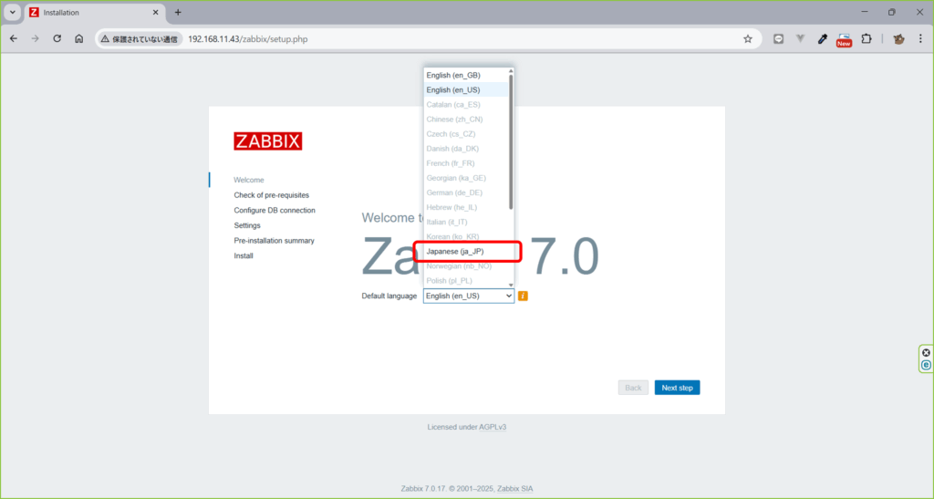Open the tab search dropdown arrow
Screen dimensions: 934x499
13,12
